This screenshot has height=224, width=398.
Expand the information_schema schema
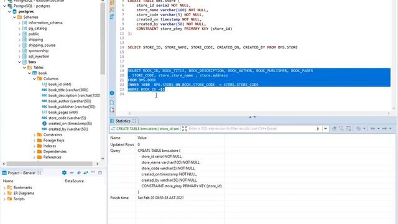(19, 23)
